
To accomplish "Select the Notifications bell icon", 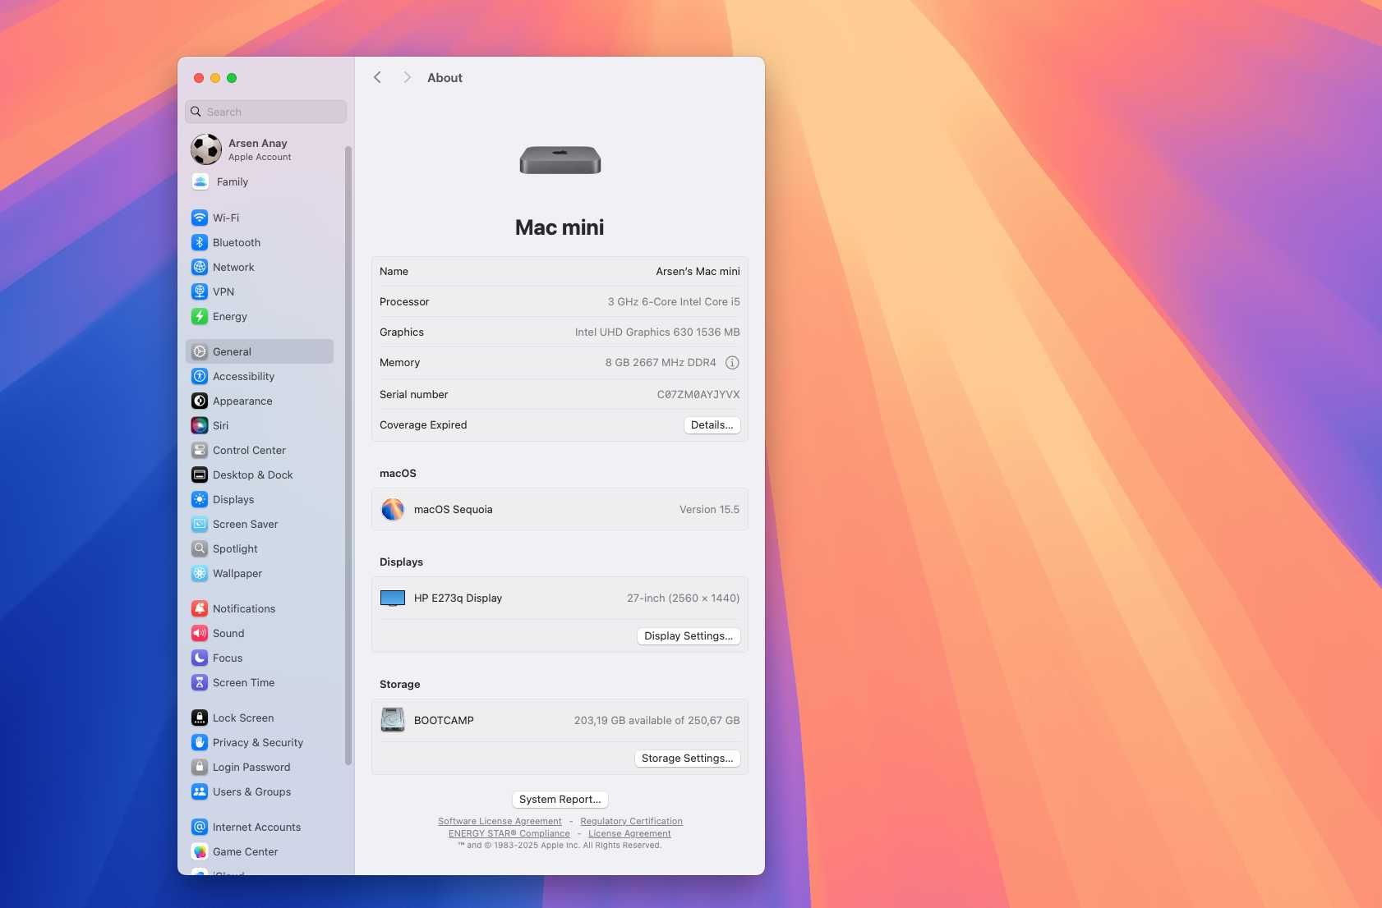I will coord(200,608).
